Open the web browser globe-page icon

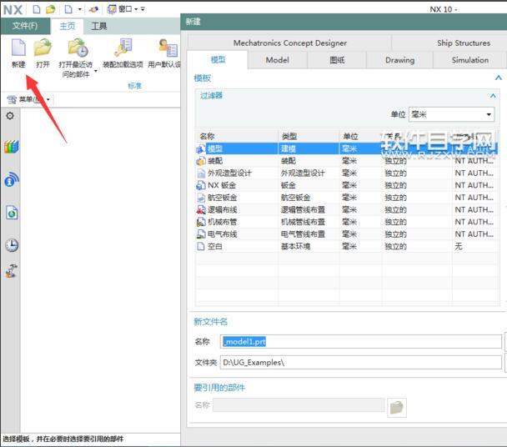[x=12, y=213]
